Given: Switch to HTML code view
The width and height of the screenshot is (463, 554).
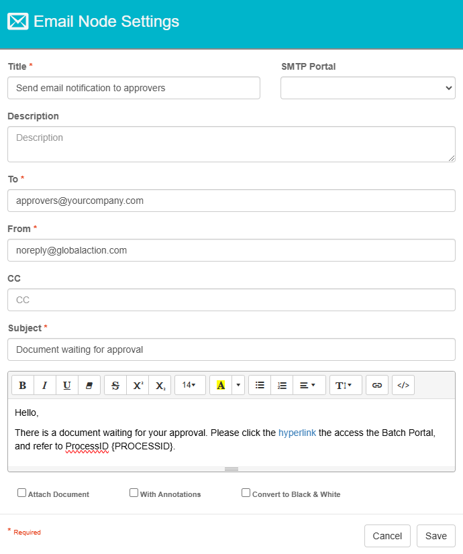Looking at the screenshot, I should [x=403, y=385].
